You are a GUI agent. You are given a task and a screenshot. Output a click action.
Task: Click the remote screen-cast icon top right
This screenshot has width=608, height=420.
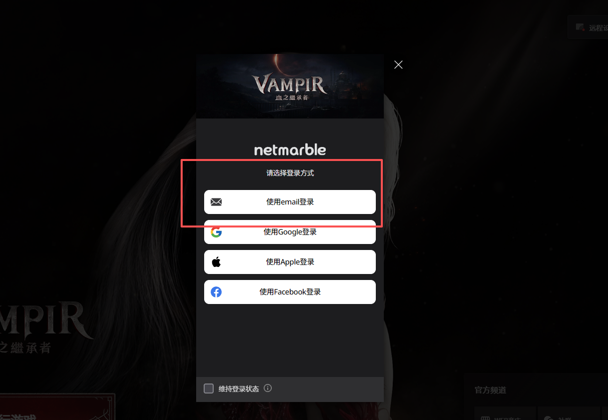click(580, 27)
